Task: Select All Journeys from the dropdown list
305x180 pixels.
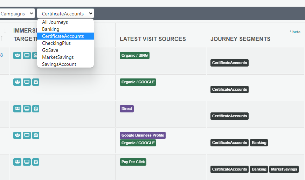Action: pyautogui.click(x=55, y=22)
